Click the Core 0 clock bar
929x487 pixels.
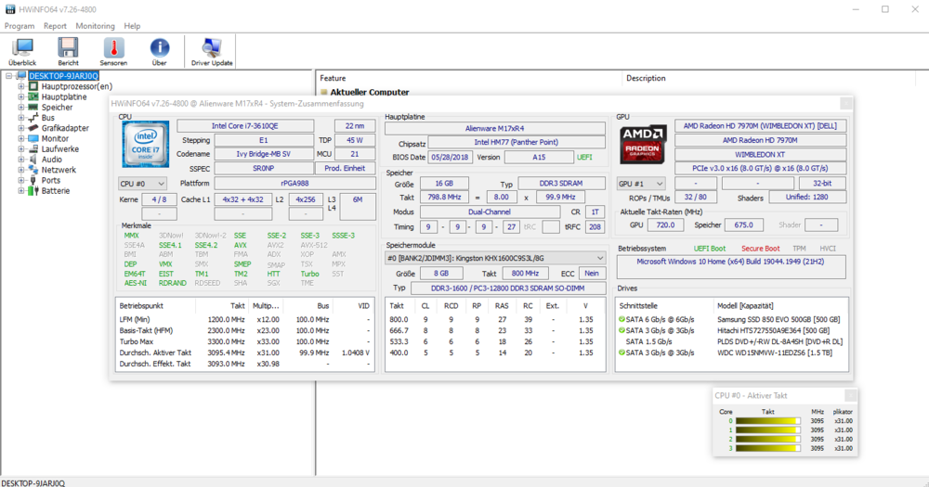tap(766, 421)
